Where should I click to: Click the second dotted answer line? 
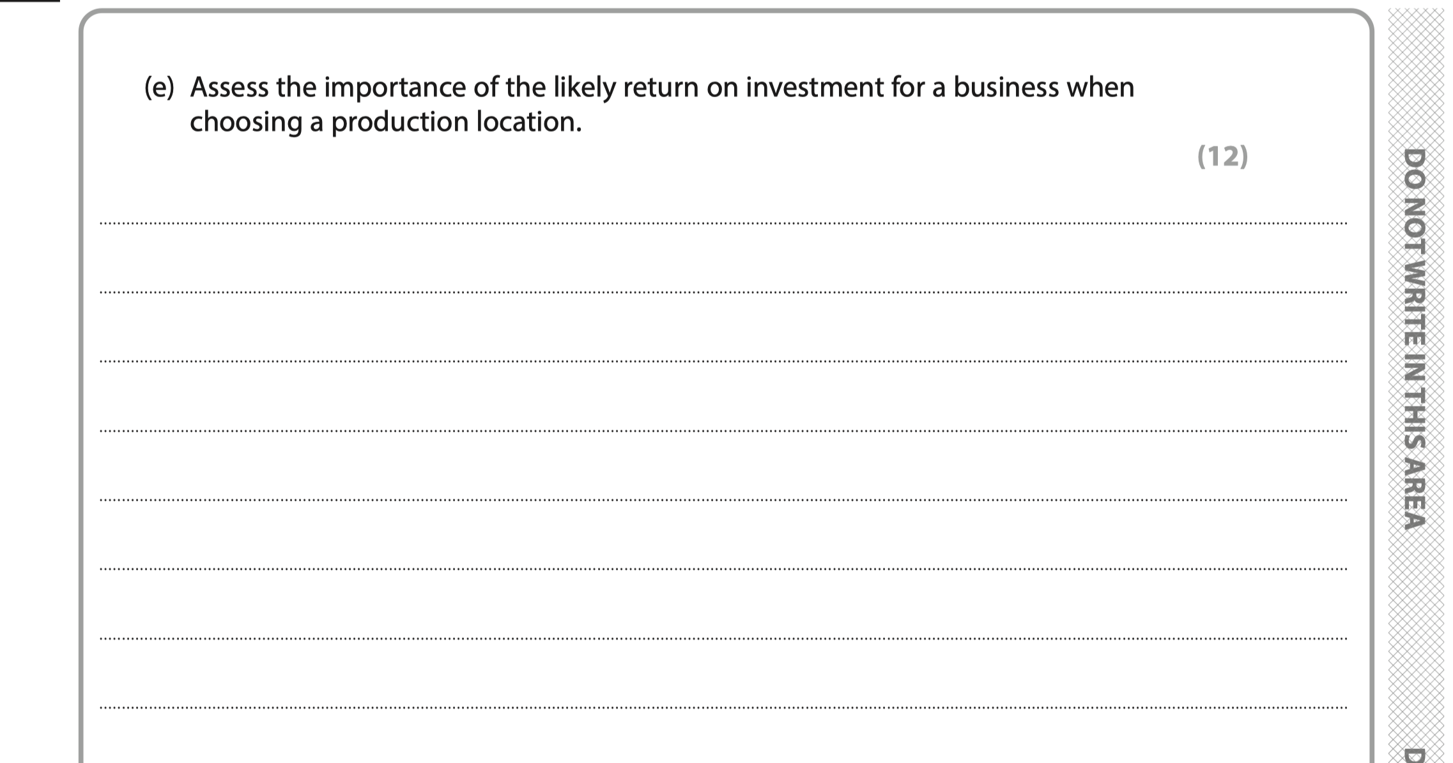722,292
